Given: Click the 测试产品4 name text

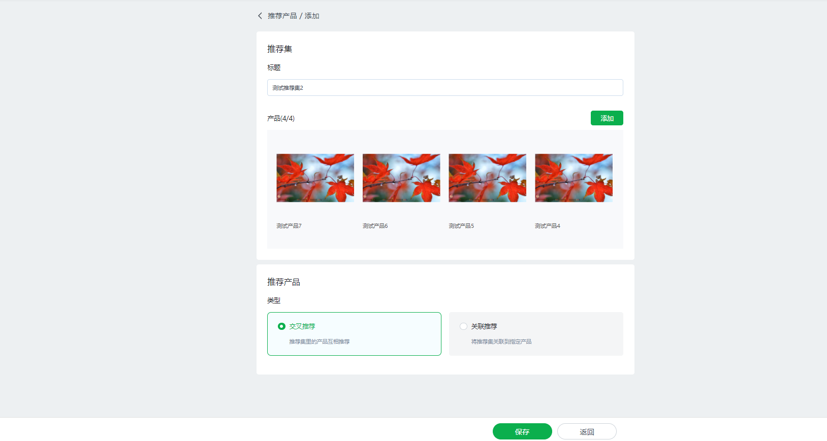Looking at the screenshot, I should point(547,226).
